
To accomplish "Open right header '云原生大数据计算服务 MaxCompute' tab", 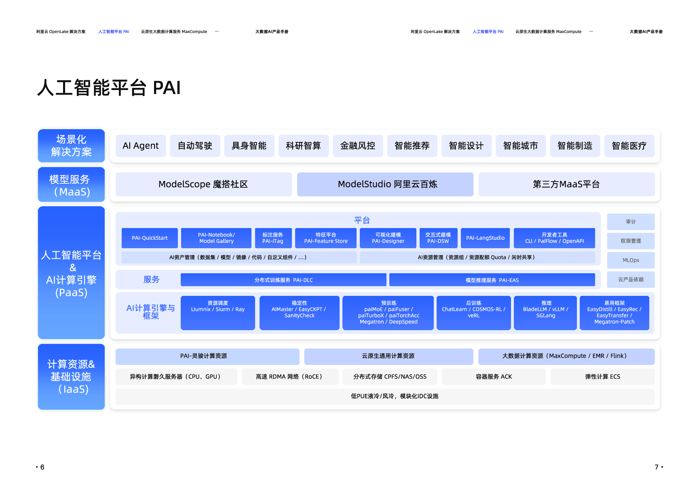I will pos(548,31).
